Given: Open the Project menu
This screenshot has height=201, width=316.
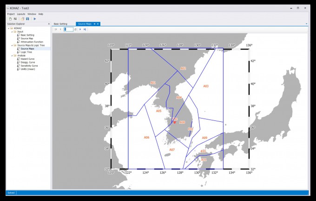Looking at the screenshot, I should (x=11, y=14).
